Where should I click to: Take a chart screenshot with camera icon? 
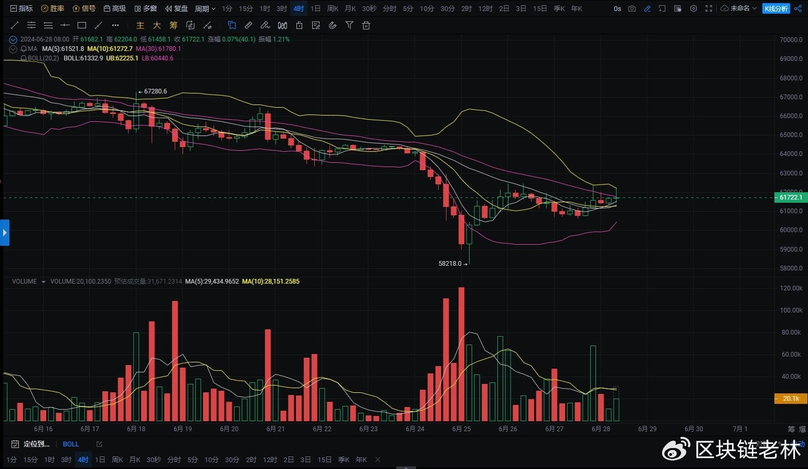click(x=632, y=8)
